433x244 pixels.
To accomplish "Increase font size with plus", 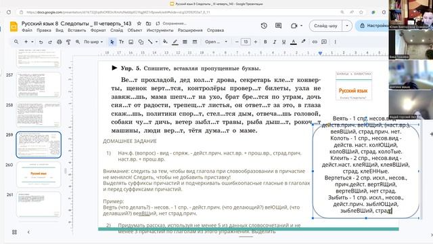I will pyautogui.click(x=256, y=42).
